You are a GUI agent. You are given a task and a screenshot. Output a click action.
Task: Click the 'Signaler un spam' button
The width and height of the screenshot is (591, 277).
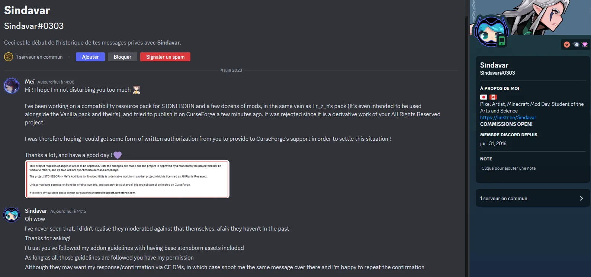click(x=165, y=57)
